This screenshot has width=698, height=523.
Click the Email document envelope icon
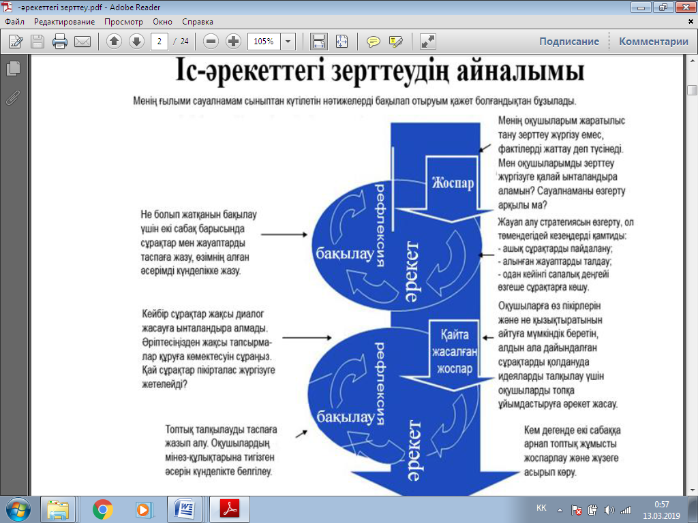click(82, 42)
